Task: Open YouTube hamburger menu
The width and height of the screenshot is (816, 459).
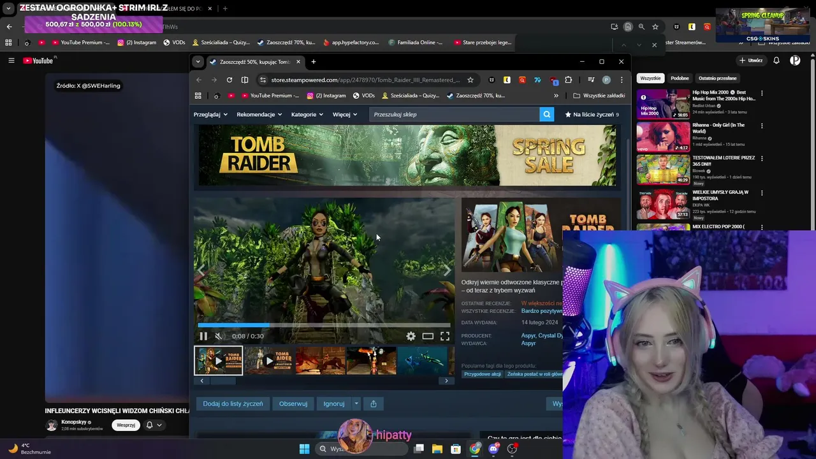Action: pyautogui.click(x=11, y=61)
